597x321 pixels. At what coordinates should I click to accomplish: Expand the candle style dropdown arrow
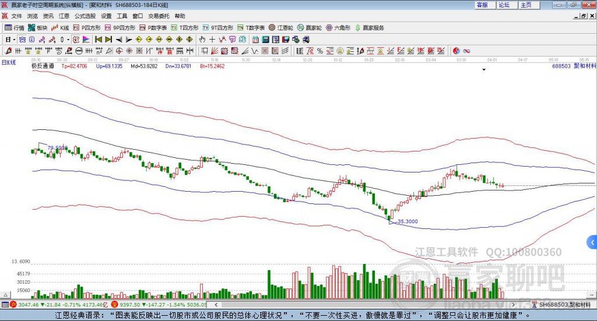point(68,40)
